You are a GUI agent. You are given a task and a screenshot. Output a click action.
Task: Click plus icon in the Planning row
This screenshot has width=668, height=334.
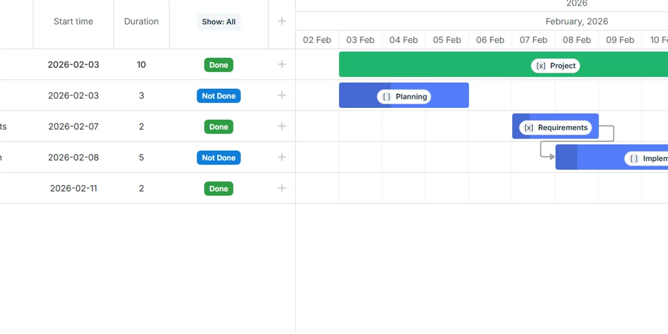pos(282,95)
